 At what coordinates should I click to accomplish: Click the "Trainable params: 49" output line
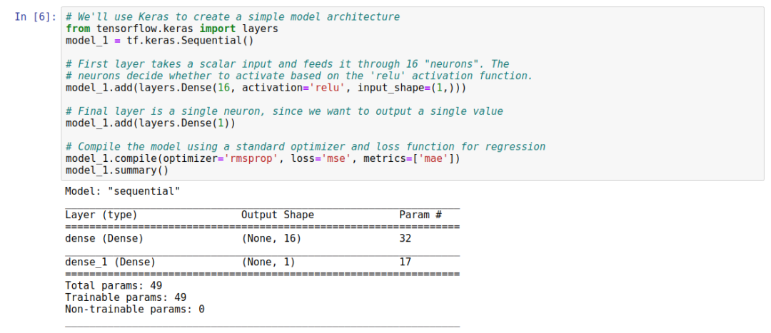[x=125, y=297]
